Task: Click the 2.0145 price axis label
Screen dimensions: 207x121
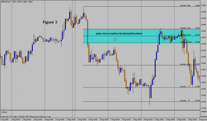Action: (x=203, y=108)
